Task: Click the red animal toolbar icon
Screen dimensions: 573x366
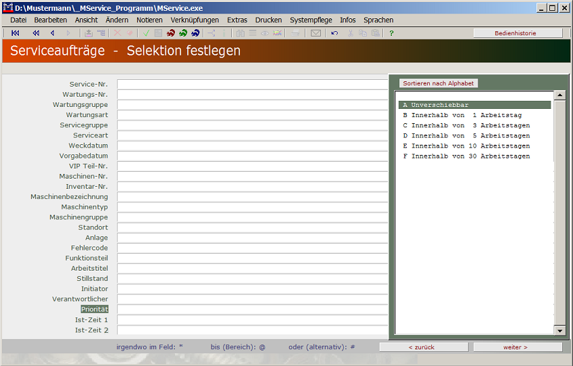Action: (171, 33)
